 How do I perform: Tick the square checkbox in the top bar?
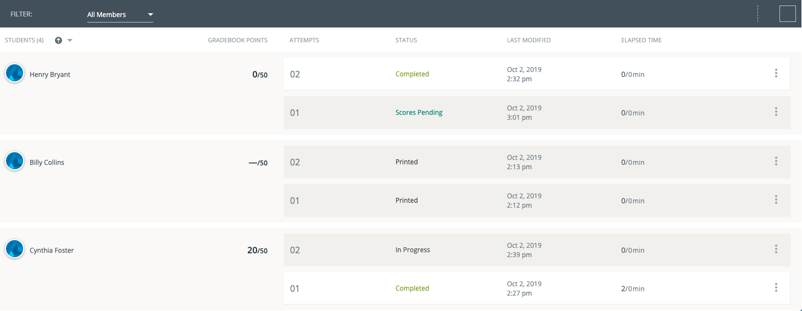(787, 14)
